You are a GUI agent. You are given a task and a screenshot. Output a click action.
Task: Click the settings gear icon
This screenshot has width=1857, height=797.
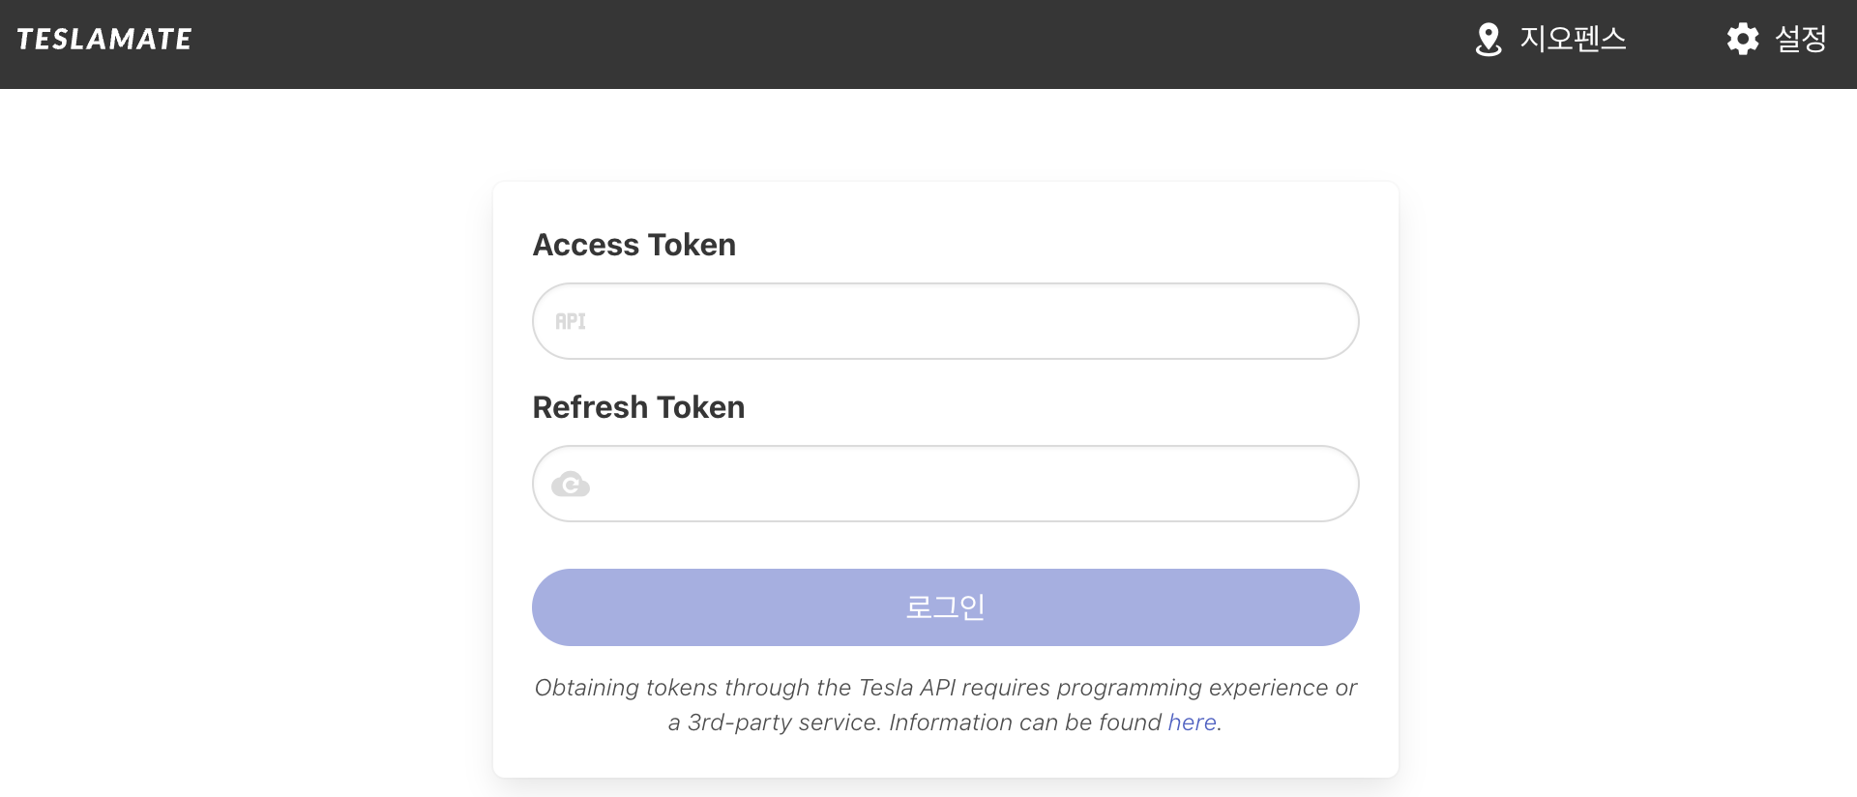pos(1742,39)
